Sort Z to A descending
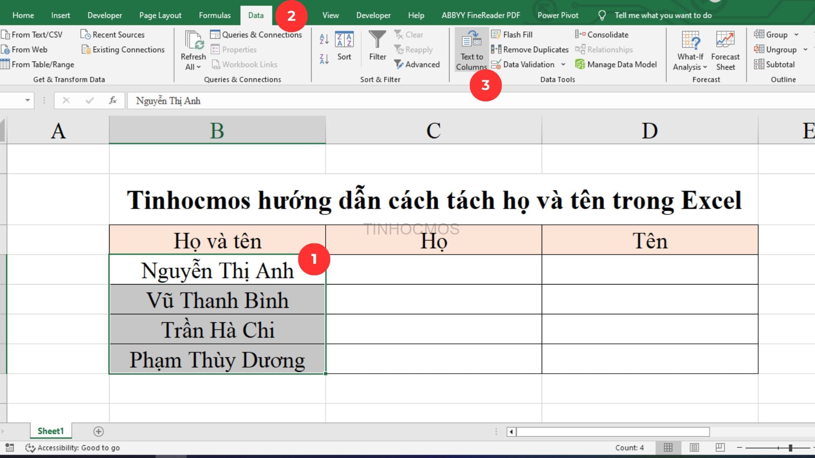Viewport: 815px width, 458px height. pyautogui.click(x=324, y=59)
